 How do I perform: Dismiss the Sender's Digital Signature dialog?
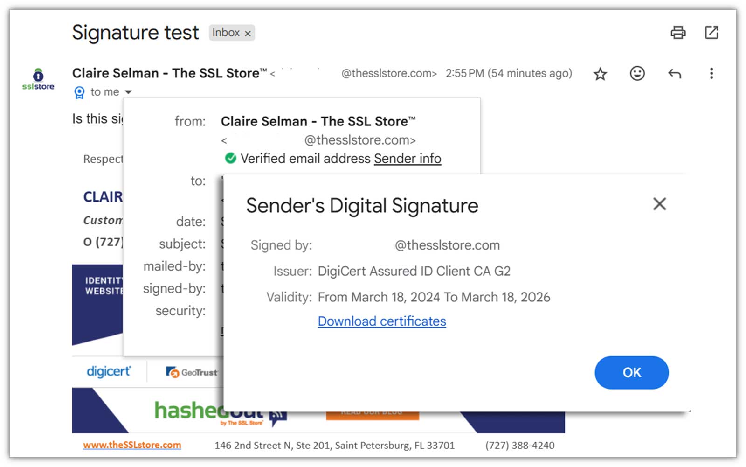(x=659, y=204)
